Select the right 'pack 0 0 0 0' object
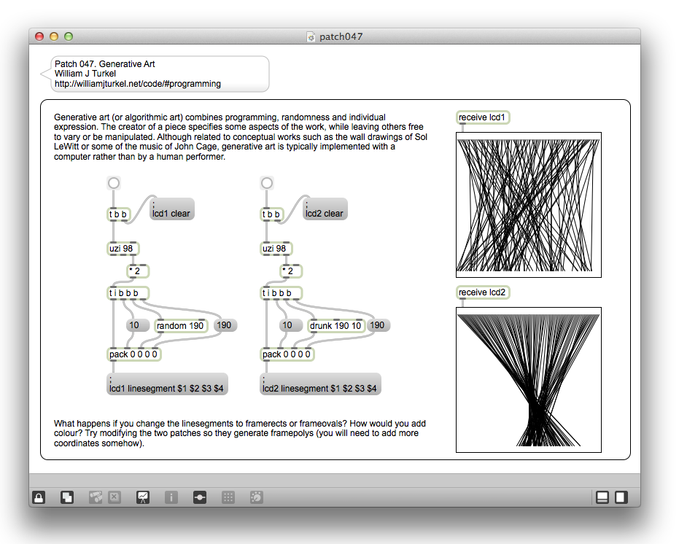The image size is (679, 544). click(x=287, y=354)
